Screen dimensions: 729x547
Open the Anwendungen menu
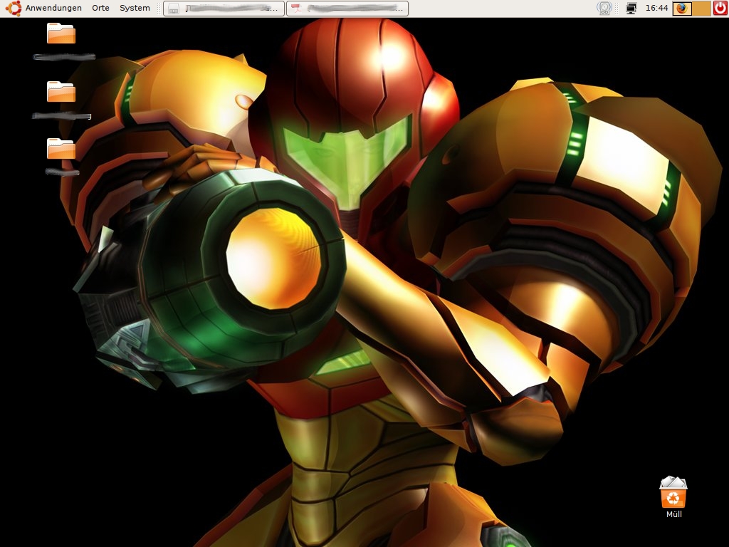pyautogui.click(x=53, y=8)
